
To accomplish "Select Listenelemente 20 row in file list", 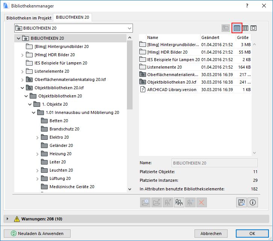I will (195, 67).
